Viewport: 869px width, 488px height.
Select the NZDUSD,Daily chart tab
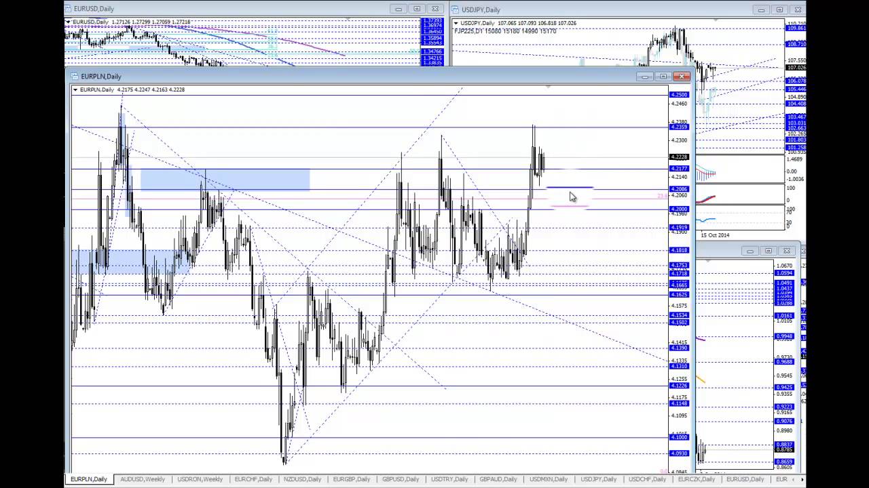303,479
